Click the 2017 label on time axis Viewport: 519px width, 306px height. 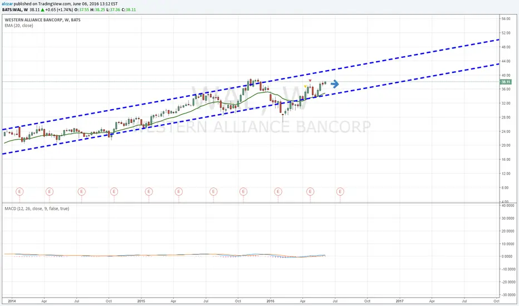[x=399, y=301]
